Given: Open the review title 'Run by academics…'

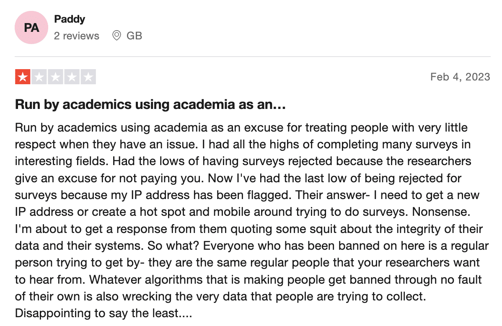Looking at the screenshot, I should pyautogui.click(x=150, y=104).
